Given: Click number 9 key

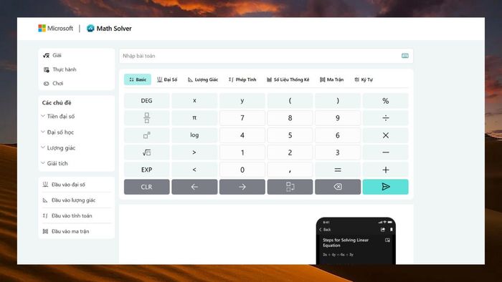Looking at the screenshot, I should coord(338,118).
